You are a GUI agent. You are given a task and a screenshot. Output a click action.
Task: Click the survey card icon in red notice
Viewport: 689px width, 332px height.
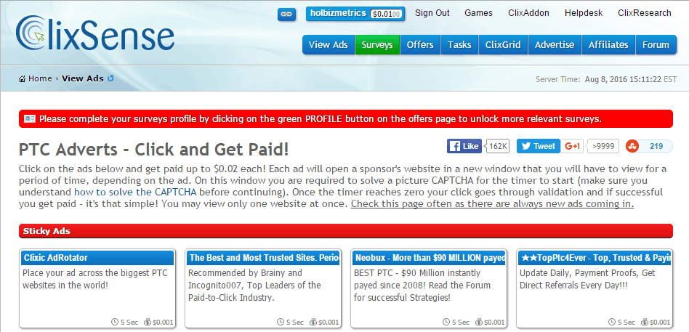[x=30, y=119]
